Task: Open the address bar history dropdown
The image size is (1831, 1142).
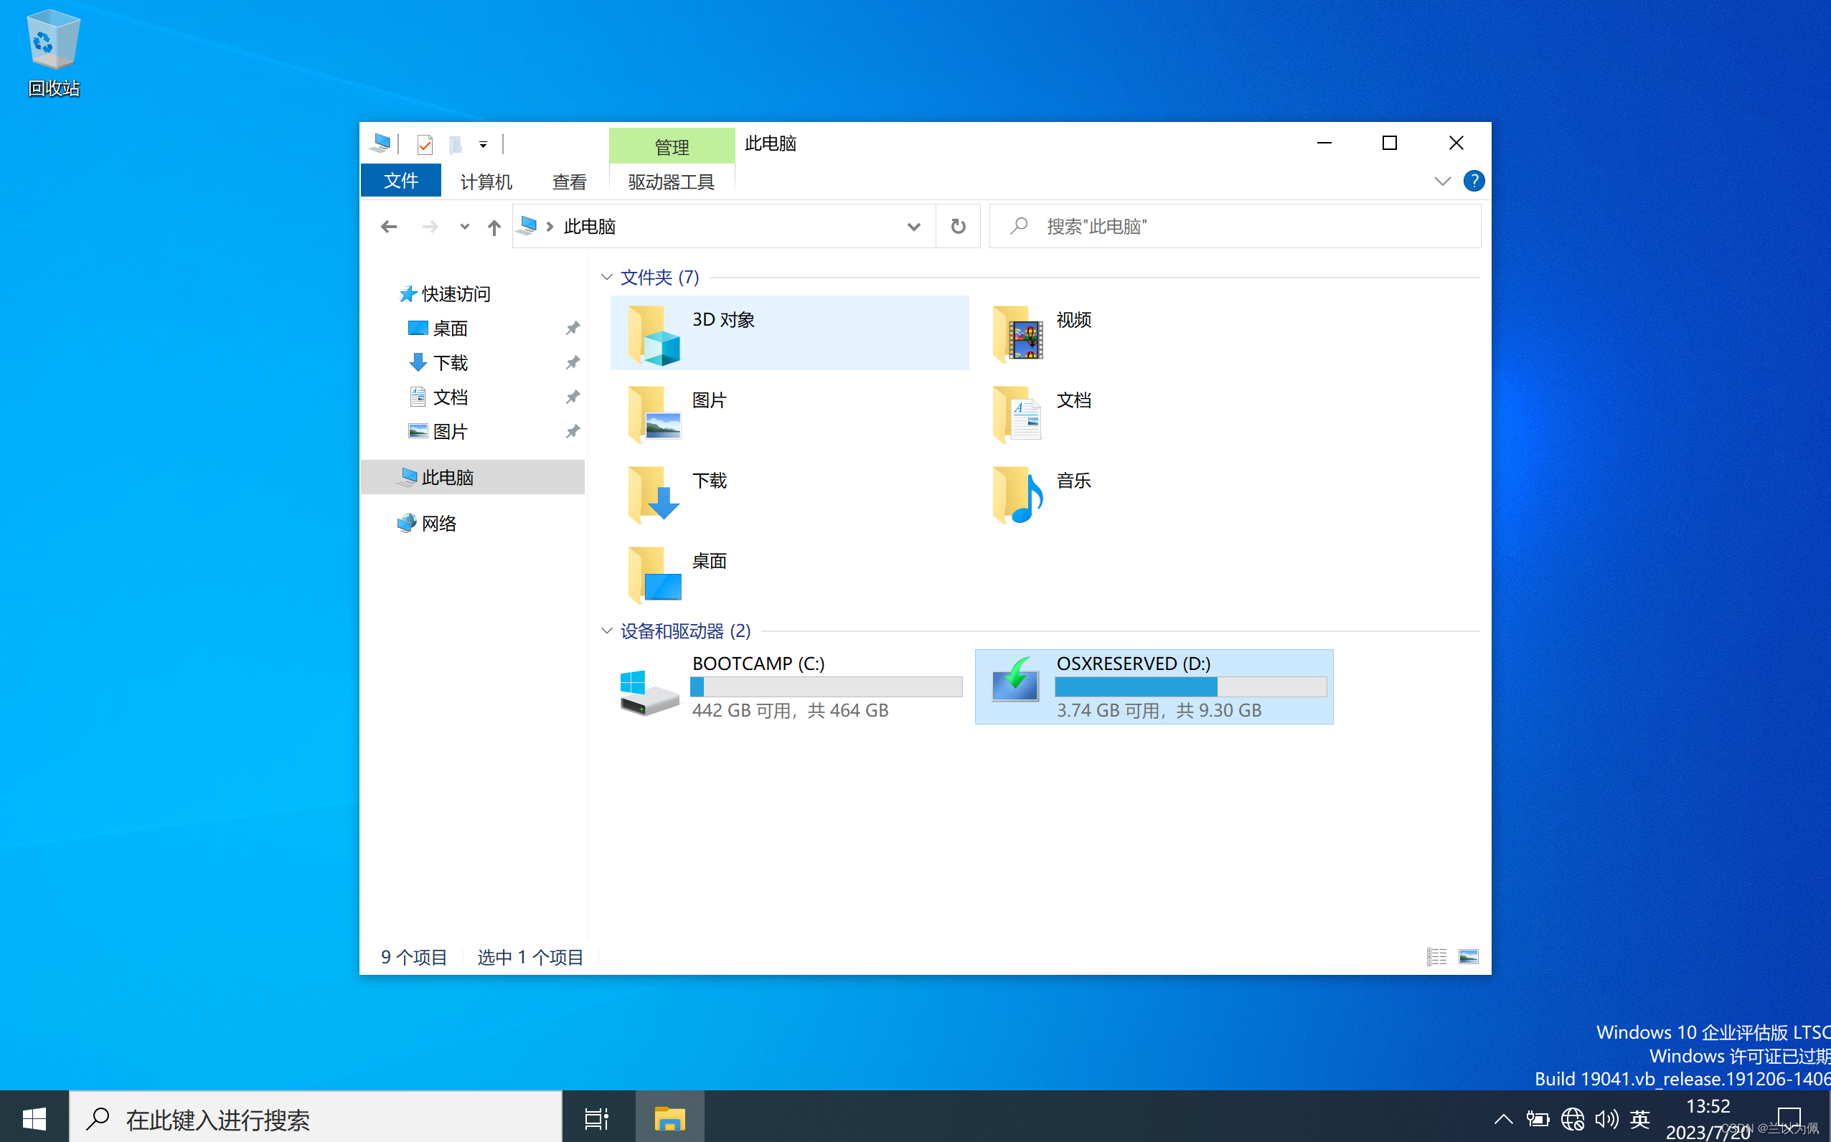Action: pyautogui.click(x=913, y=227)
